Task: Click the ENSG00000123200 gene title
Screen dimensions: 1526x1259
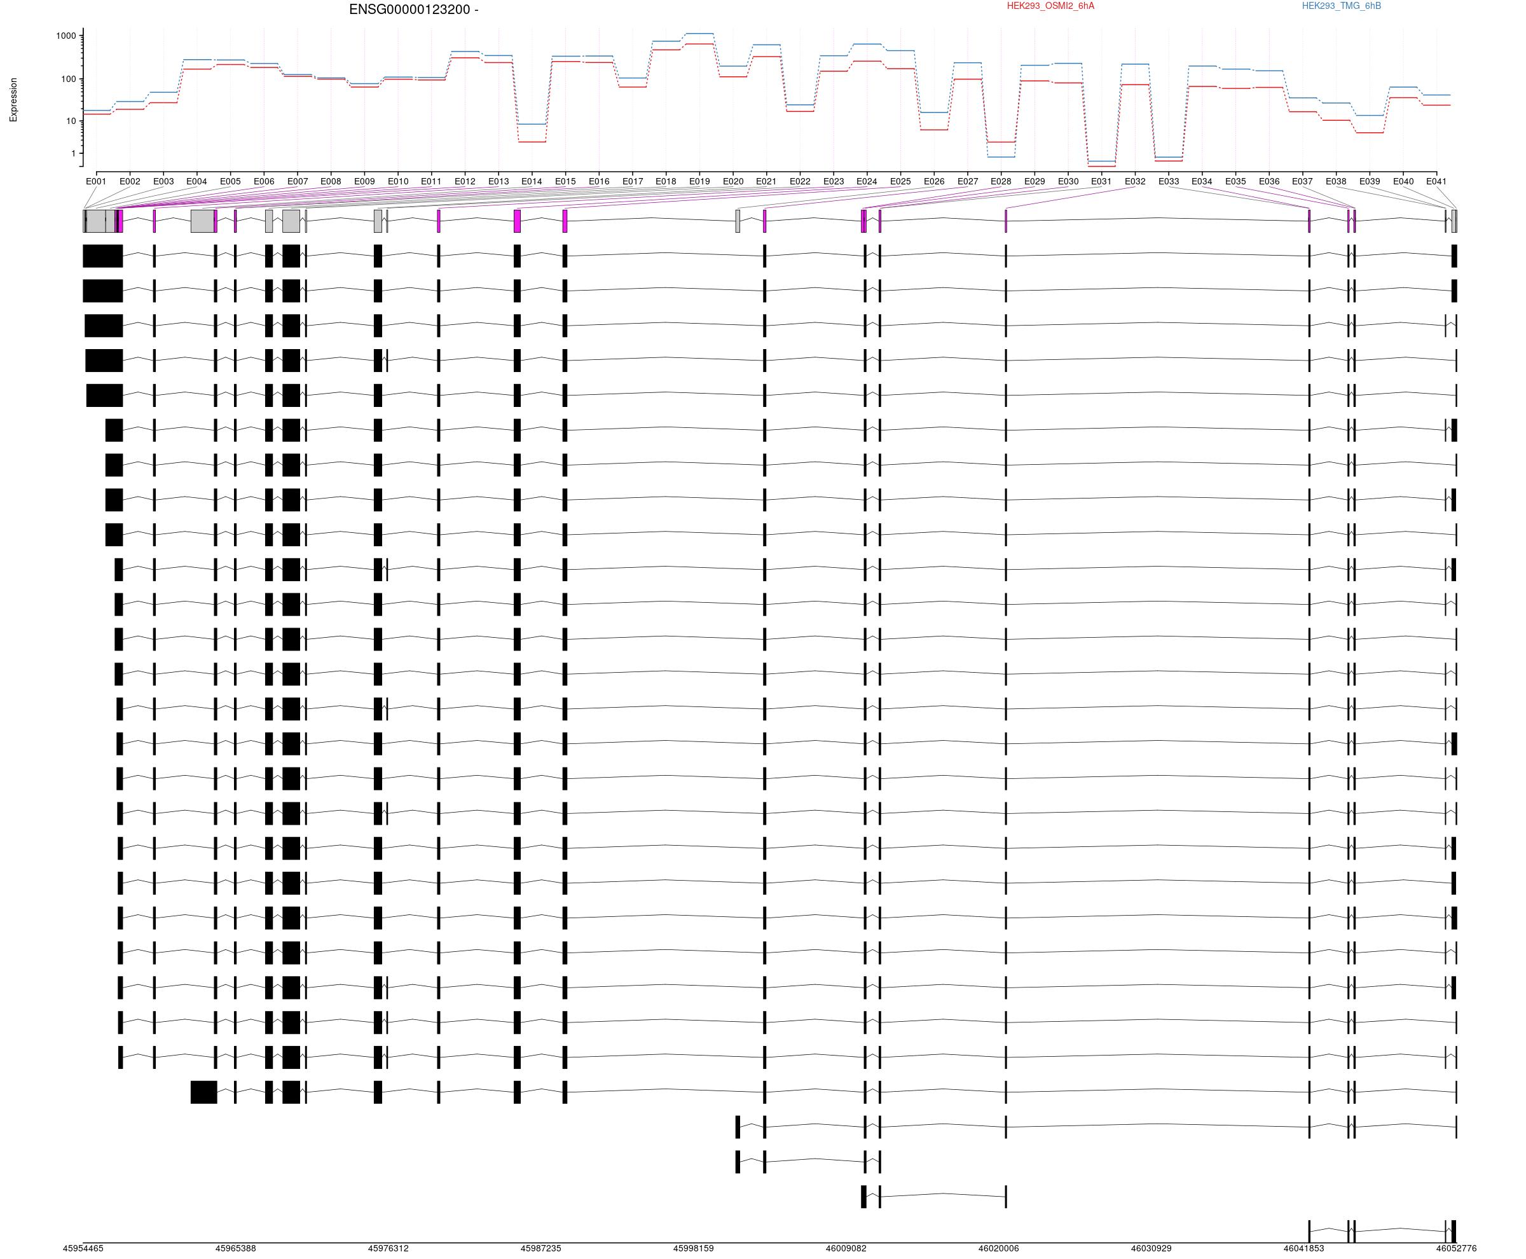Action: coord(413,10)
